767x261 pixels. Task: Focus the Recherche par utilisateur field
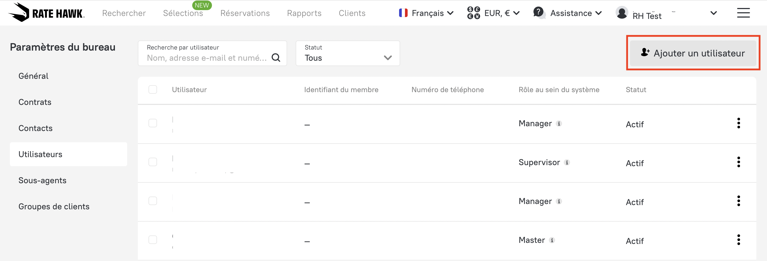[206, 58]
